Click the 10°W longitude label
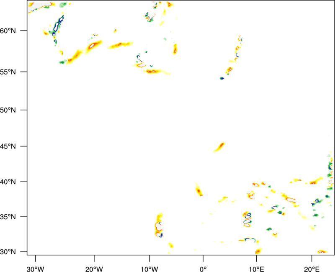 pyautogui.click(x=149, y=269)
